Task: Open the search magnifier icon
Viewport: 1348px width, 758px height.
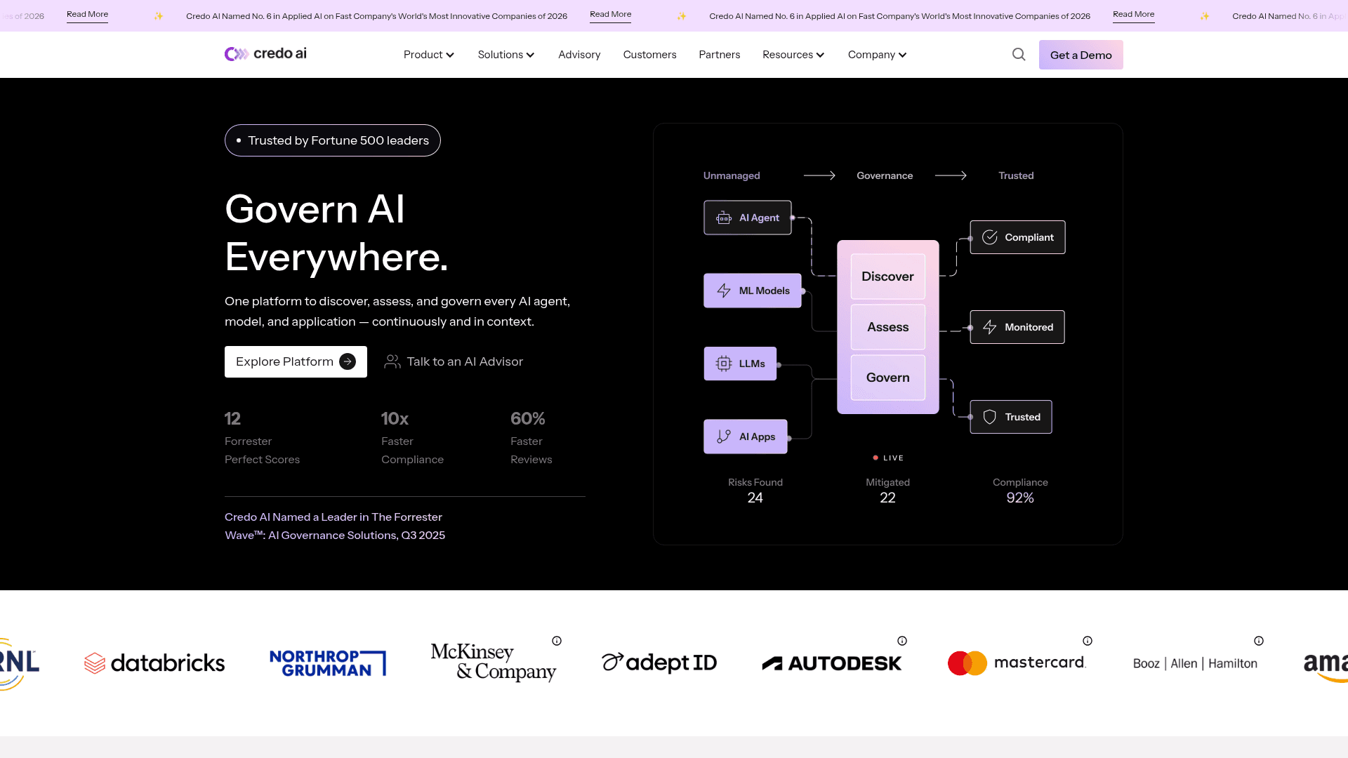Action: [x=1019, y=55]
